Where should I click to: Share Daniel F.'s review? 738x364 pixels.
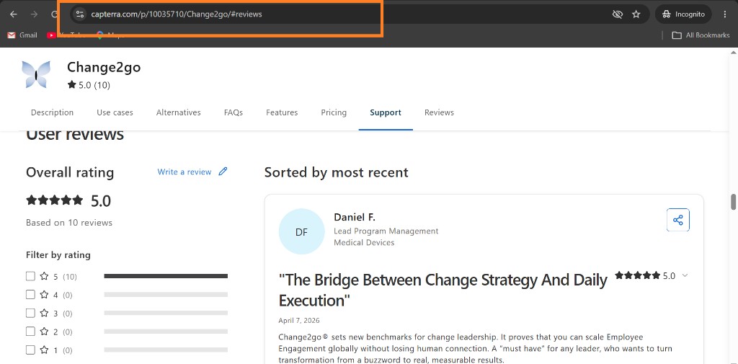coord(677,220)
